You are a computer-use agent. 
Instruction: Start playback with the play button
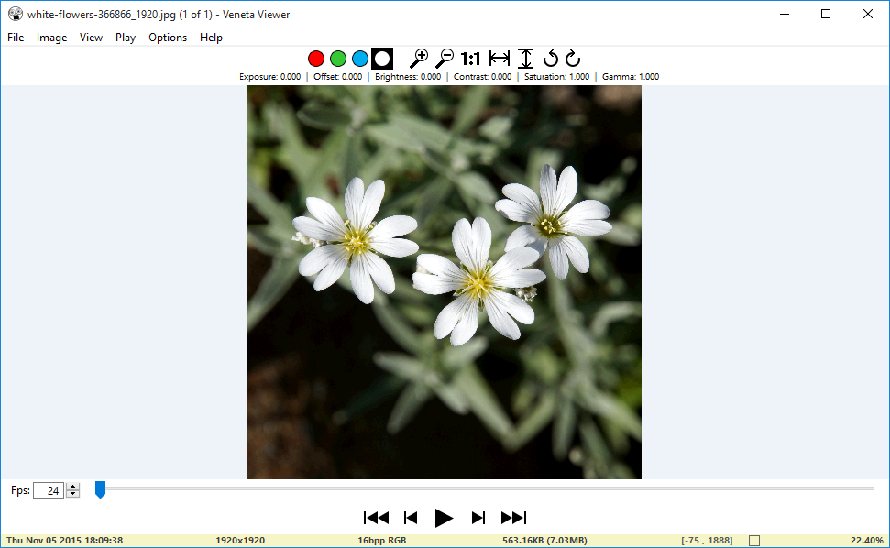(x=444, y=518)
